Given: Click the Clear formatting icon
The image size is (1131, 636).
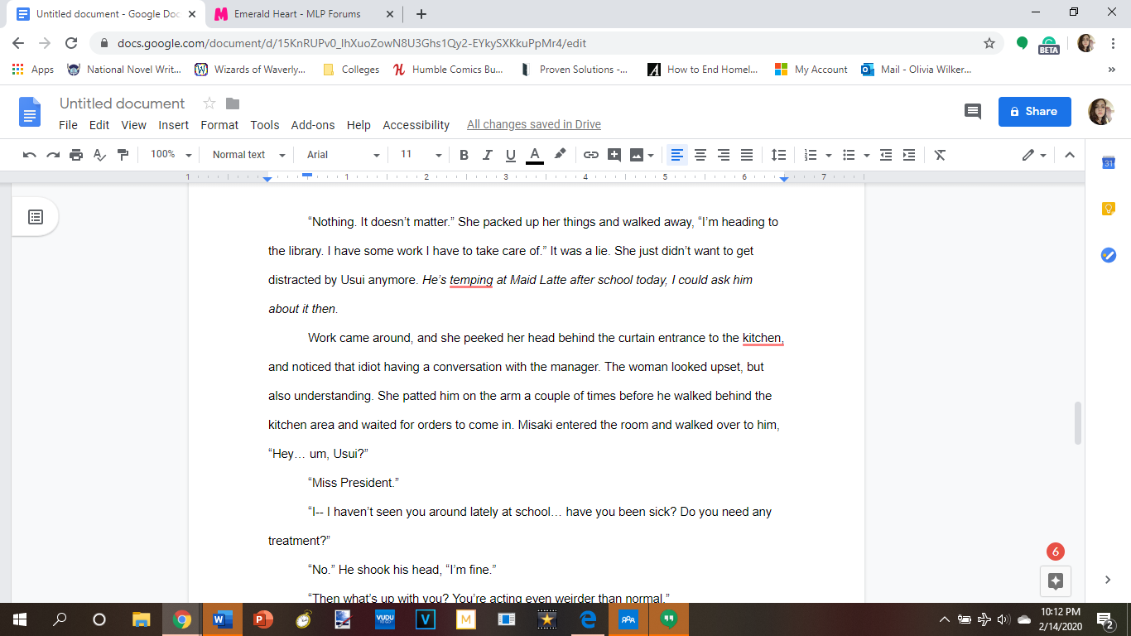Looking at the screenshot, I should point(940,155).
